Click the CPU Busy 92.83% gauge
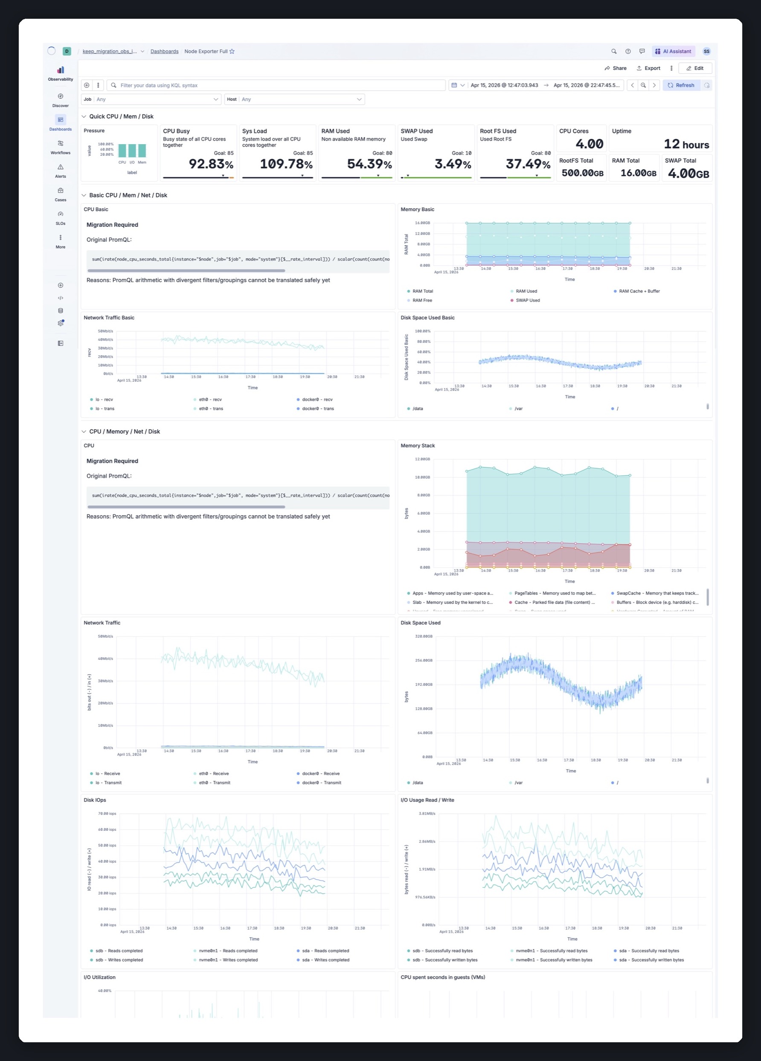The height and width of the screenshot is (1061, 761). tap(198, 153)
